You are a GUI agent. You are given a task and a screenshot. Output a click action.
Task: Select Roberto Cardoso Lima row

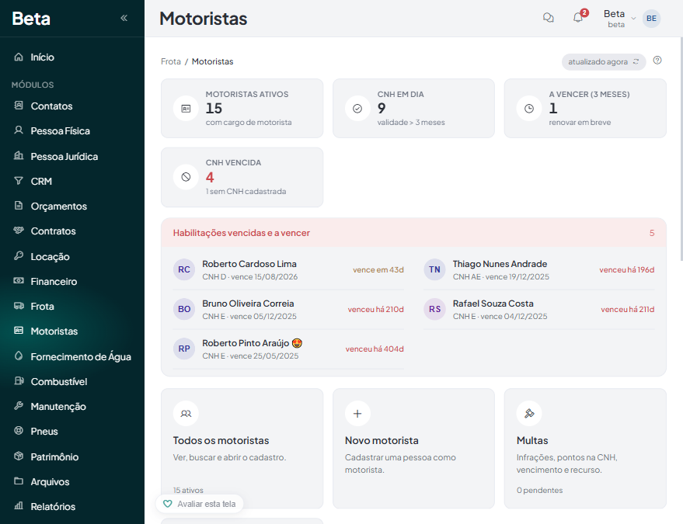288,270
